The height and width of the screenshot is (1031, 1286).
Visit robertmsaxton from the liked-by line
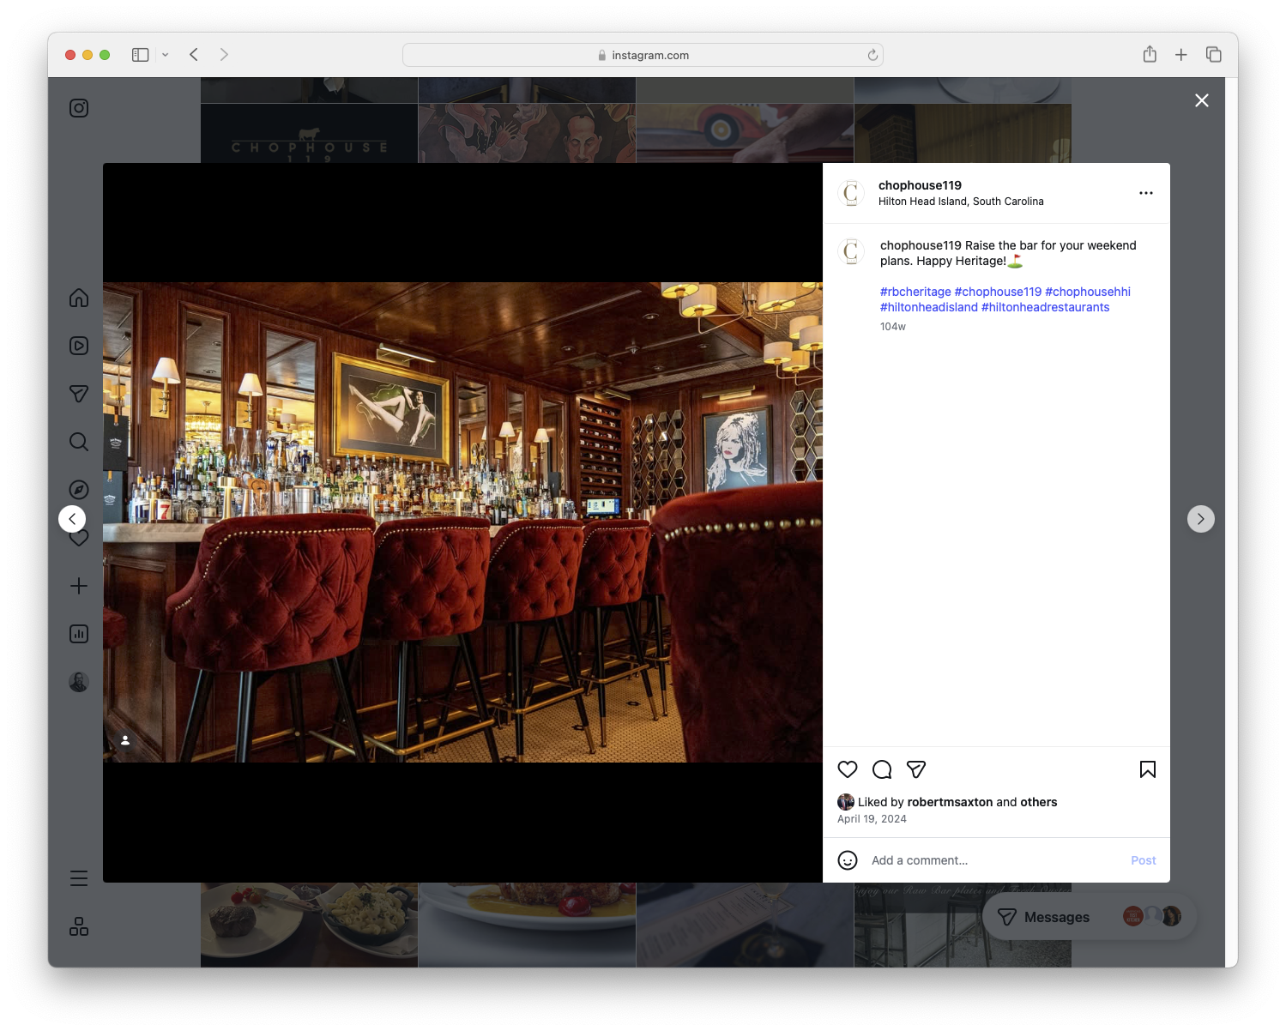[x=950, y=802]
